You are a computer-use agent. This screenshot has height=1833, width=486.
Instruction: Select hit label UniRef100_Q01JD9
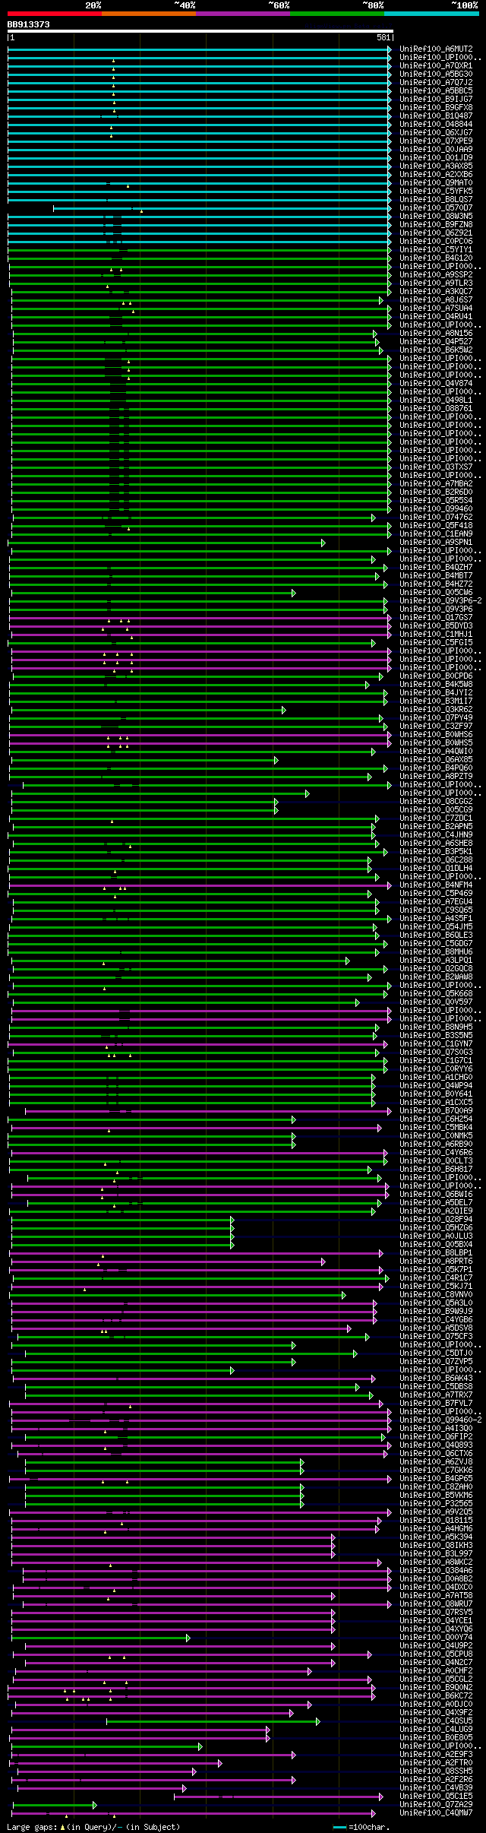coord(436,158)
